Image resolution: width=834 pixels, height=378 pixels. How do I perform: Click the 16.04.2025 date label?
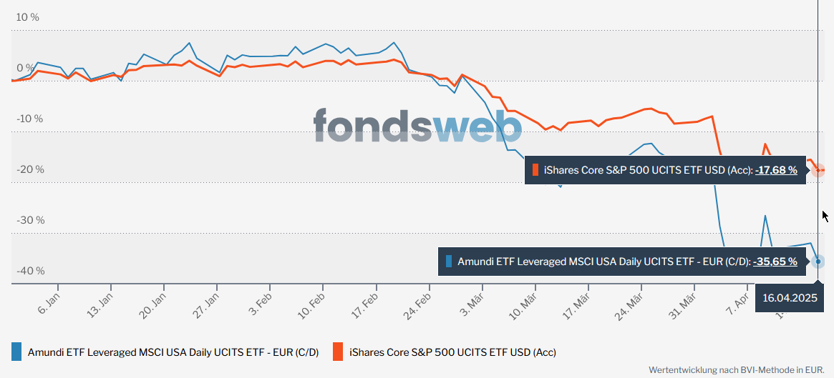(x=790, y=298)
